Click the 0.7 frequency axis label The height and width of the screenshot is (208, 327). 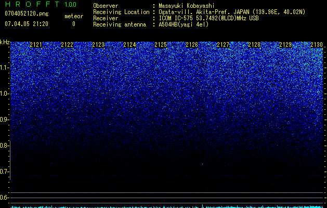(4, 172)
